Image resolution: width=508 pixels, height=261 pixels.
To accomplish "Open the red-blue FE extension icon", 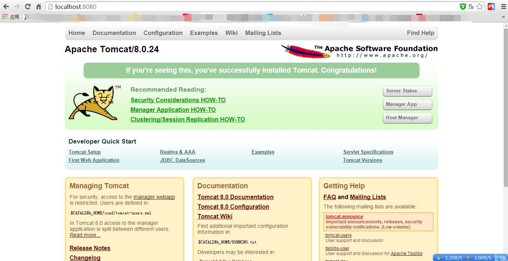I will click(491, 6).
